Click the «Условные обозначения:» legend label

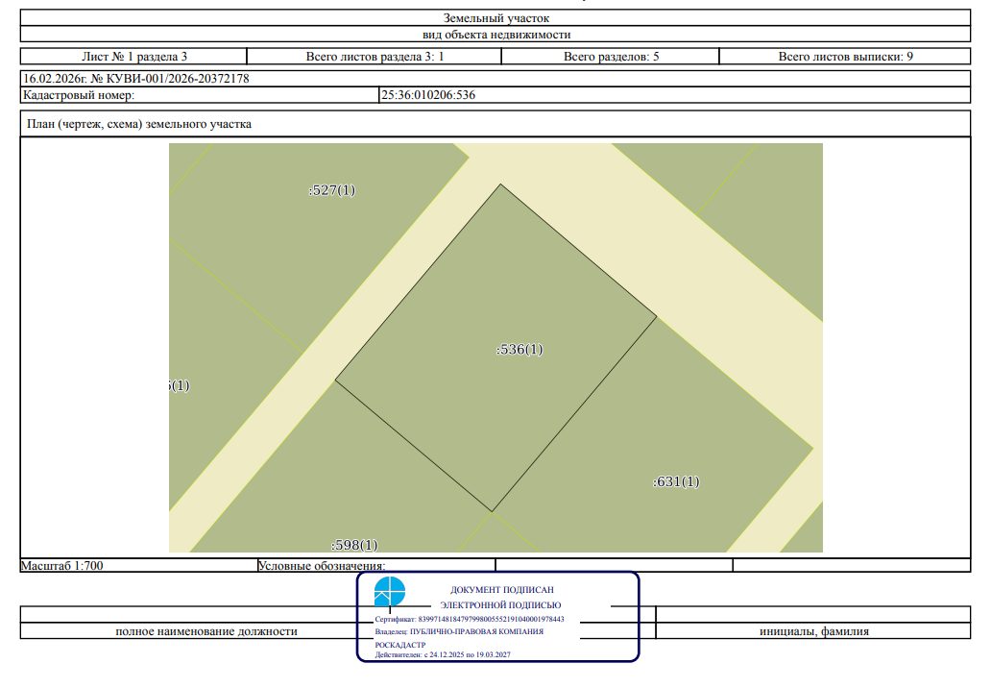tap(321, 565)
